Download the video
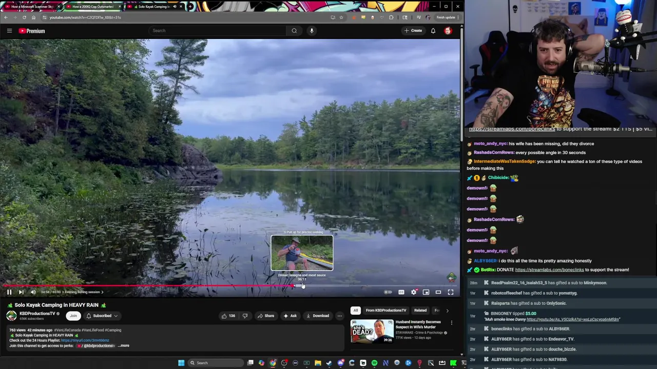 [x=318, y=316]
